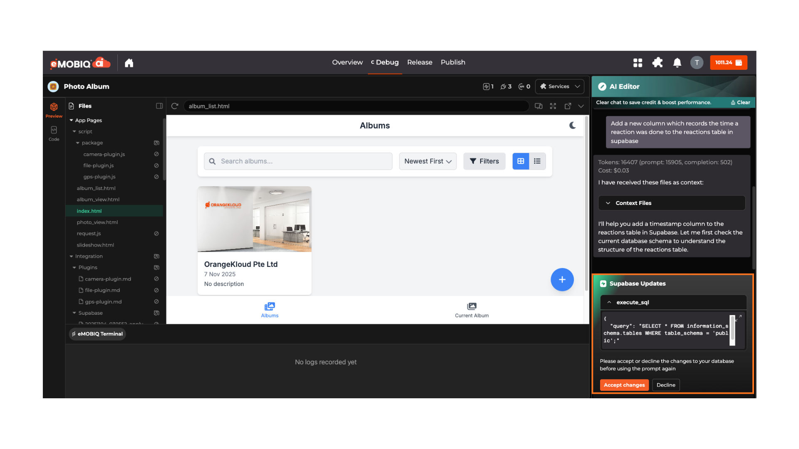
Task: Open the Overview tab
Action: pos(347,62)
